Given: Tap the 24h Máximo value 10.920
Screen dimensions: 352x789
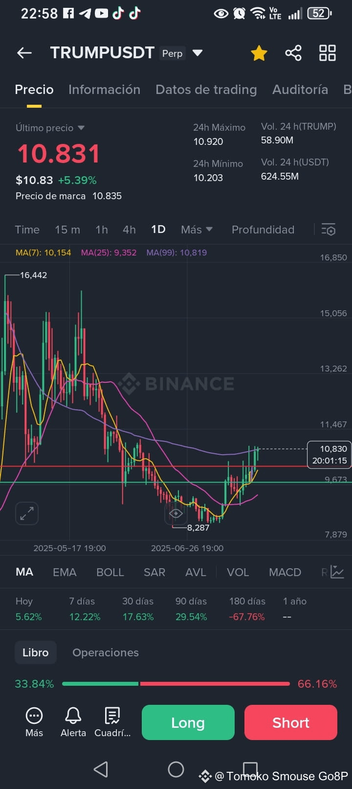Looking at the screenshot, I should coord(208,141).
